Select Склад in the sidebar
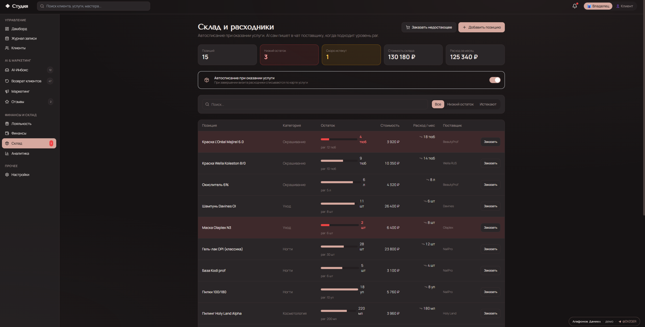645x327 pixels. tap(29, 143)
